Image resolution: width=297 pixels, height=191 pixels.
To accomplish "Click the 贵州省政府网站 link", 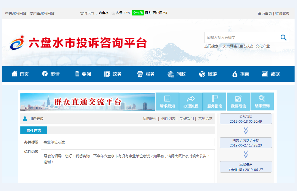I will coord(42,13).
